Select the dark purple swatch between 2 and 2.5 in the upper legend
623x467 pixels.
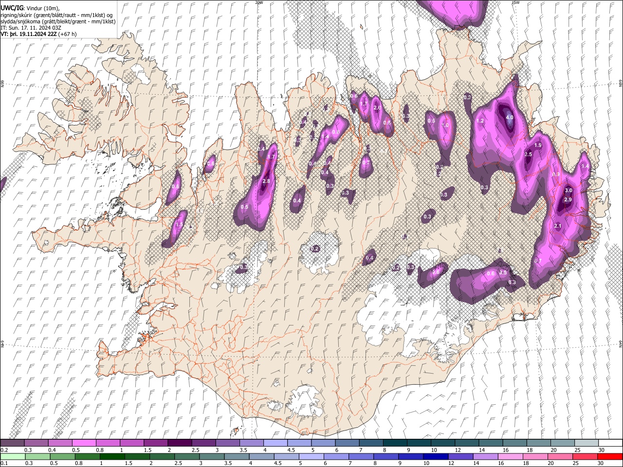pyautogui.click(x=179, y=443)
